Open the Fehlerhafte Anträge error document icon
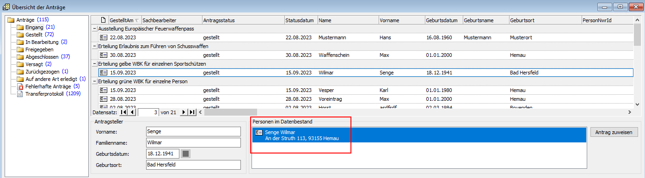This screenshot has height=178, width=645. 20,86
